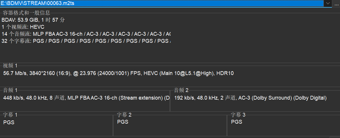Click the 14 audio streams summary line
340x138 pixels.
coord(86,34)
